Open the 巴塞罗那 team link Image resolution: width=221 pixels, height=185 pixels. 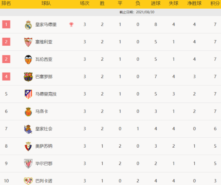click(44, 77)
